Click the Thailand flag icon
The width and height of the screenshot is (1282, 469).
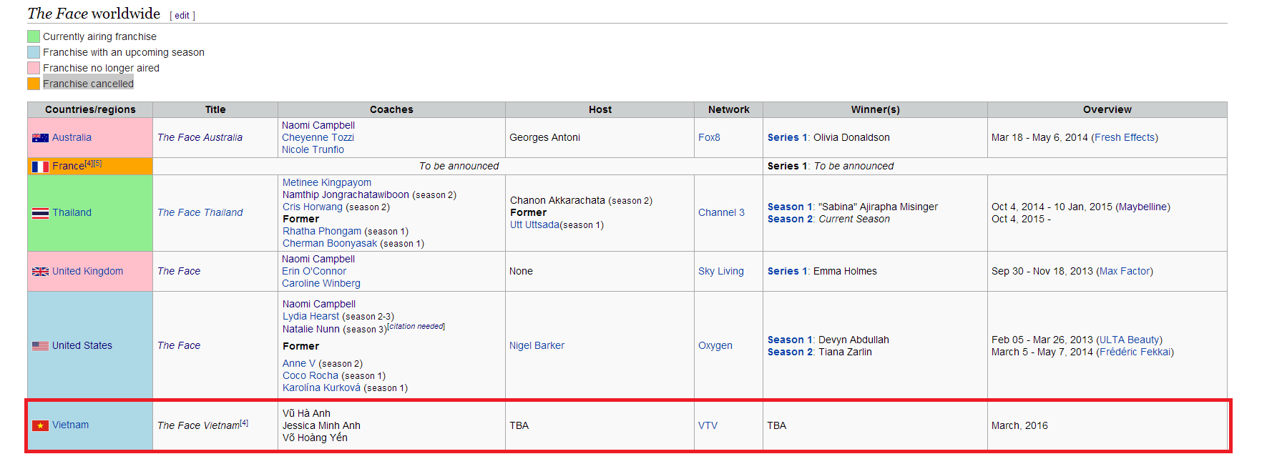(x=40, y=213)
